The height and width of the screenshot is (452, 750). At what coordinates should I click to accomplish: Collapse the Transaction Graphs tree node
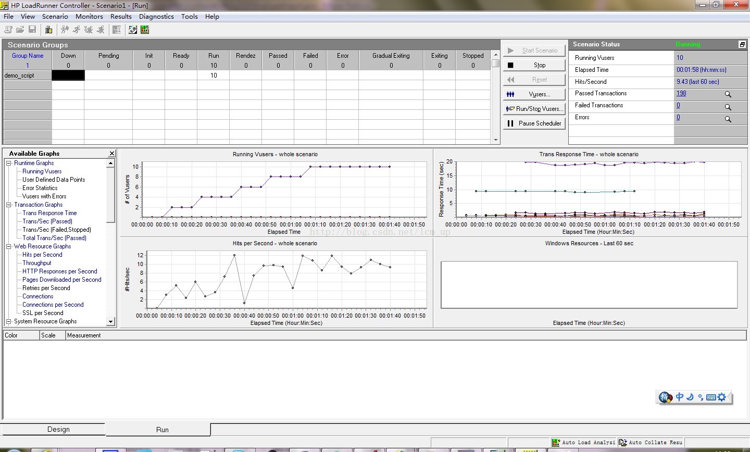pyautogui.click(x=9, y=205)
